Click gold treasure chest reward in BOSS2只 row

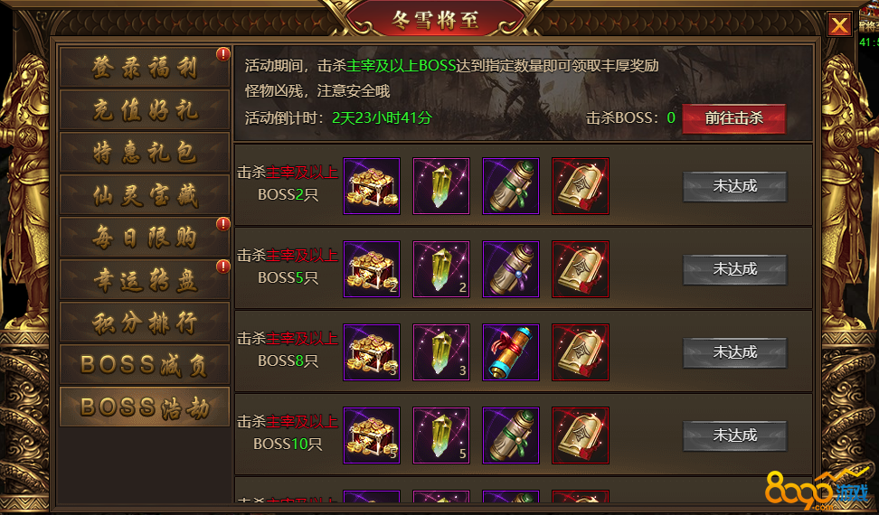[x=372, y=186]
